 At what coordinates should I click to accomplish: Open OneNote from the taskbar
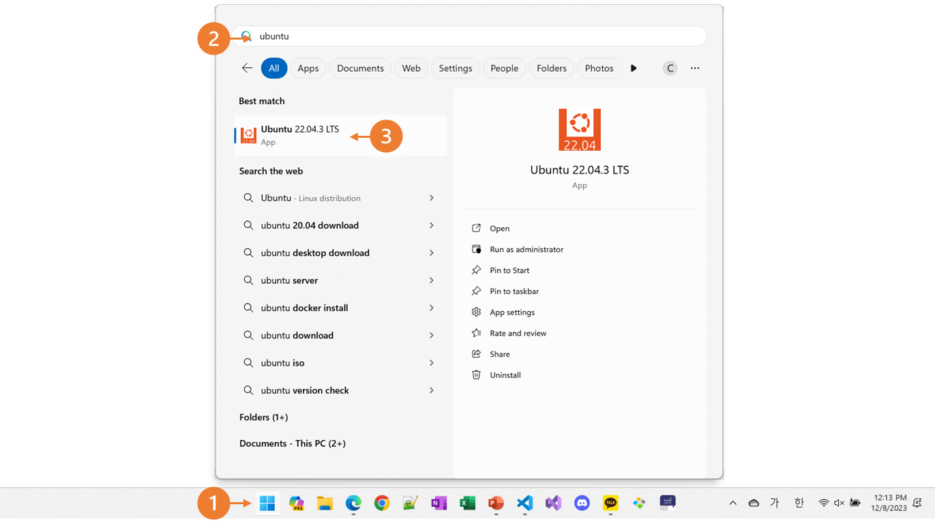click(439, 504)
